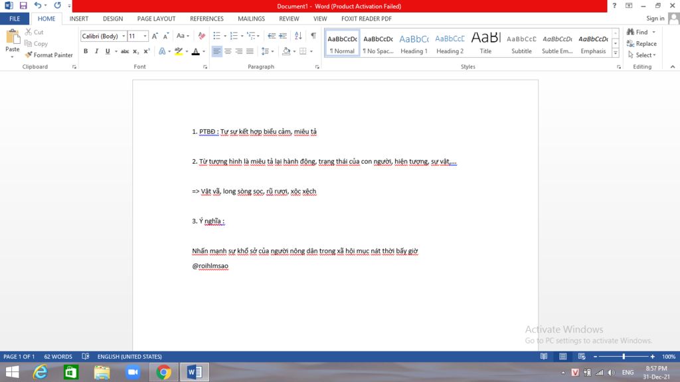
Task: Click the Multilevel List icon
Action: 251,36
